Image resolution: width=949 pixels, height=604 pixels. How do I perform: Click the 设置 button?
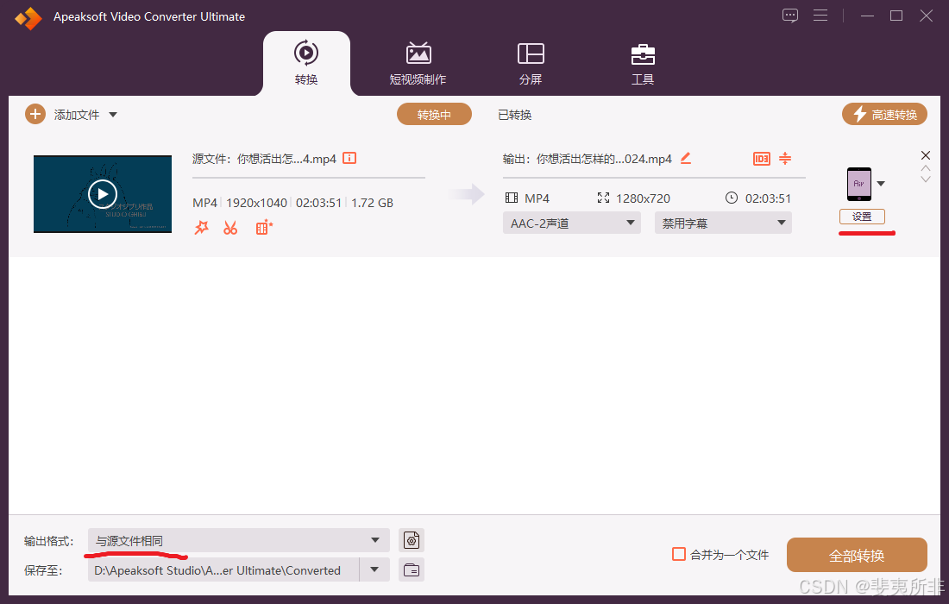tap(862, 217)
